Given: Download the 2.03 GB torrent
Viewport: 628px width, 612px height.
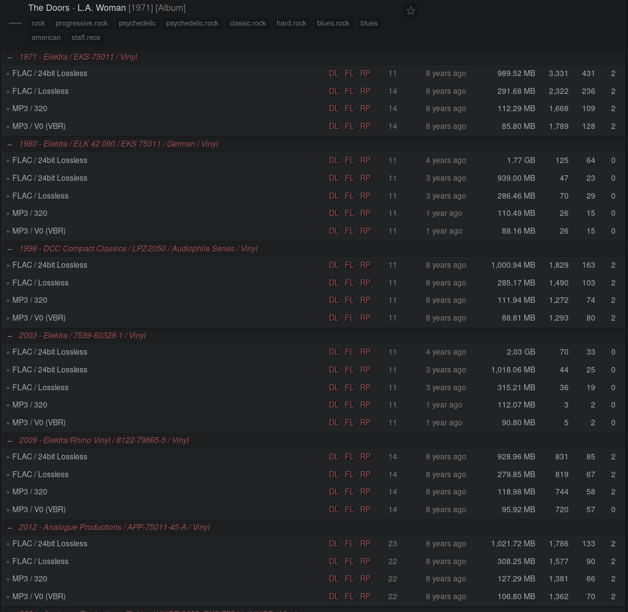Looking at the screenshot, I should (x=334, y=352).
